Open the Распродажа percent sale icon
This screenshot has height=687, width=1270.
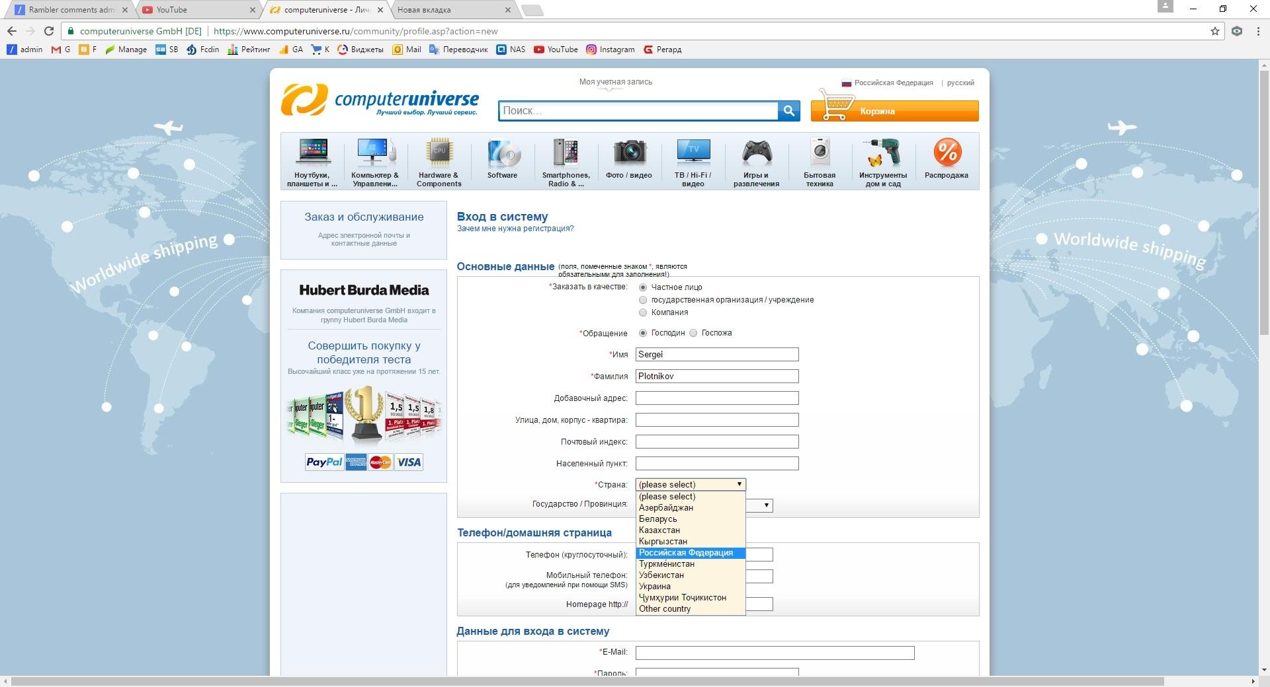coord(947,160)
